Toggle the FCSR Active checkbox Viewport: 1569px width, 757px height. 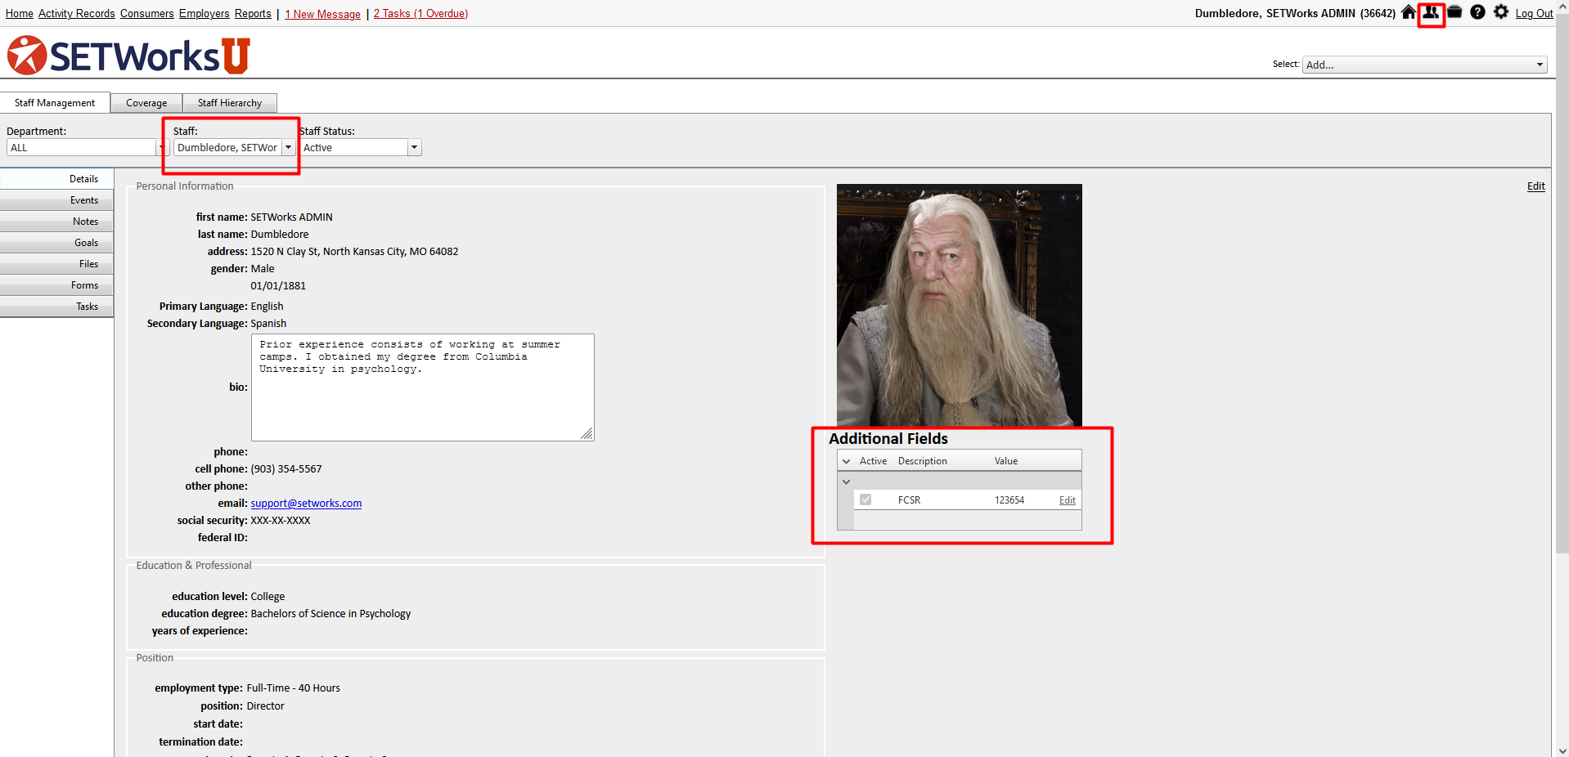(865, 499)
